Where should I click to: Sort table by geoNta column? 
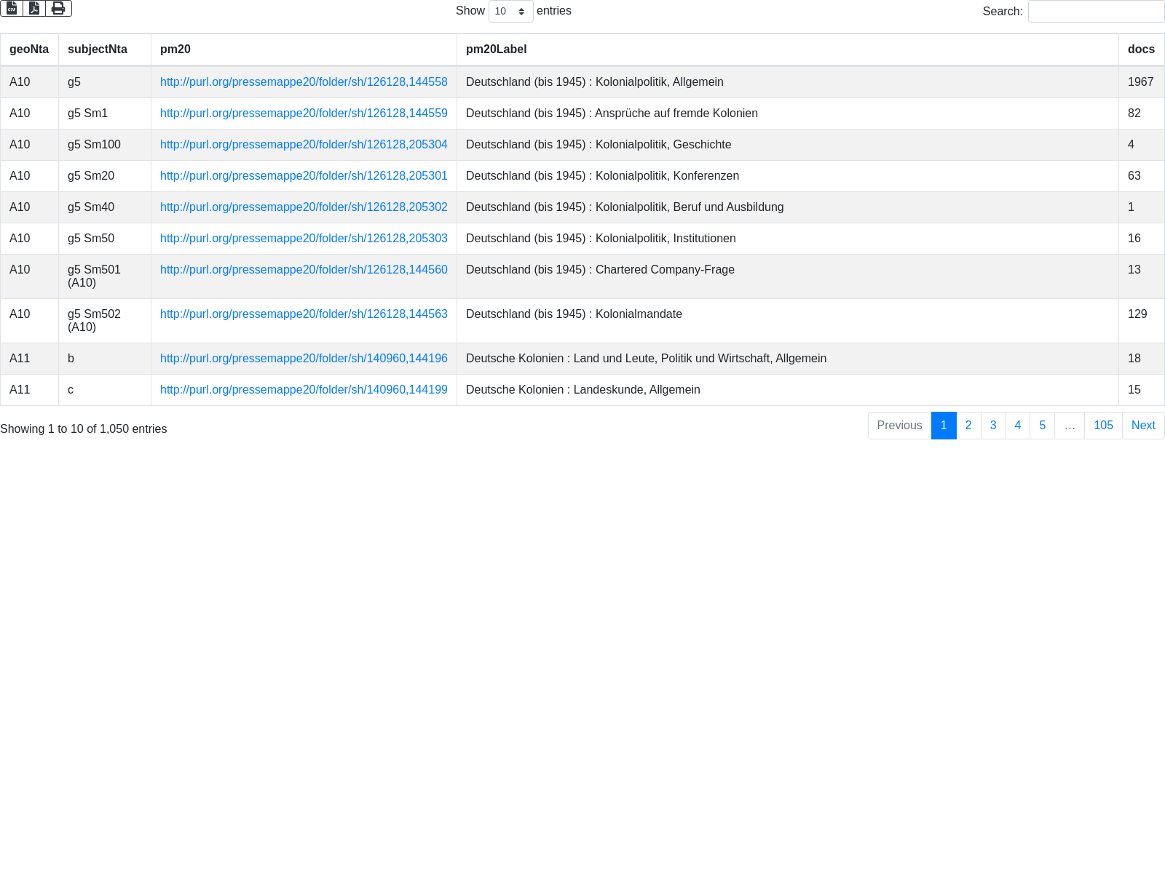click(x=29, y=49)
